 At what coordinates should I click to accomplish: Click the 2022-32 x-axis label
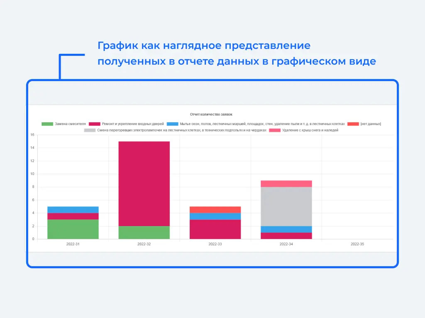(144, 244)
